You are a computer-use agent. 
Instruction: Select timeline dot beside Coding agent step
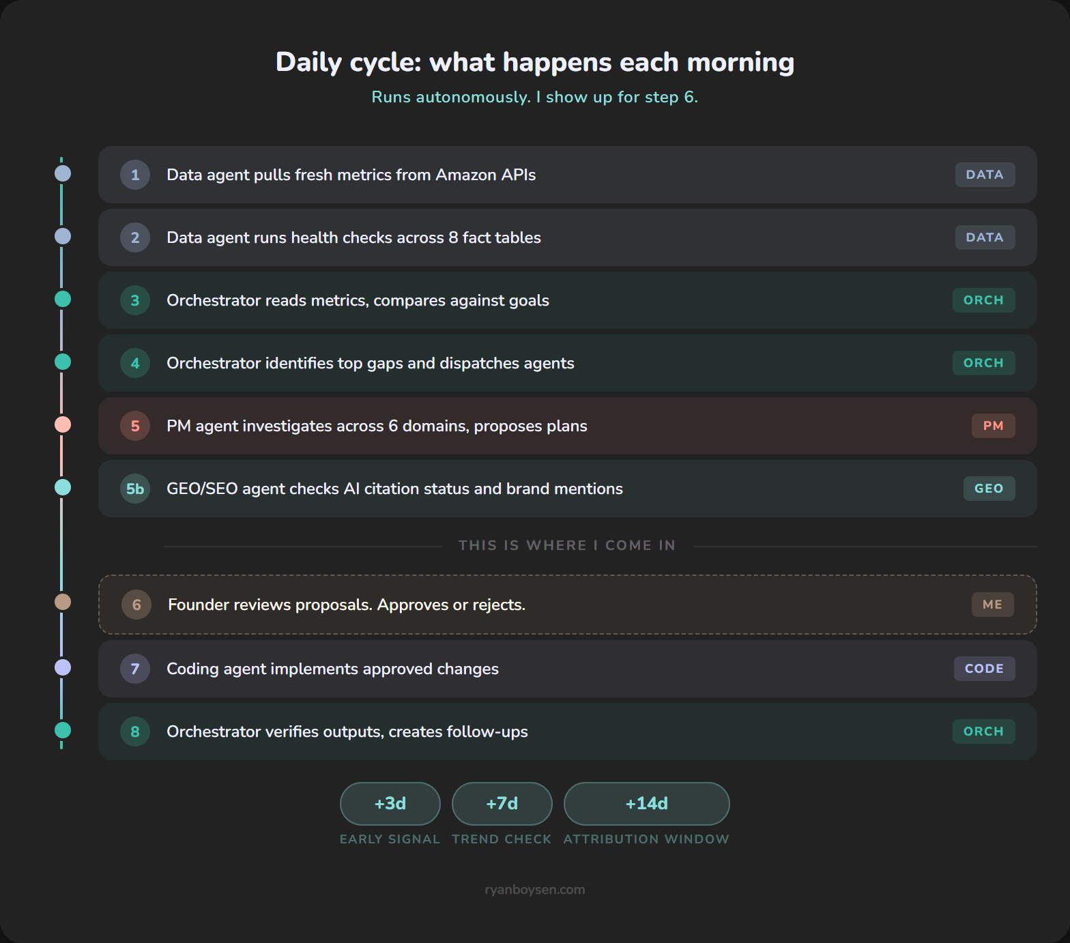(63, 667)
